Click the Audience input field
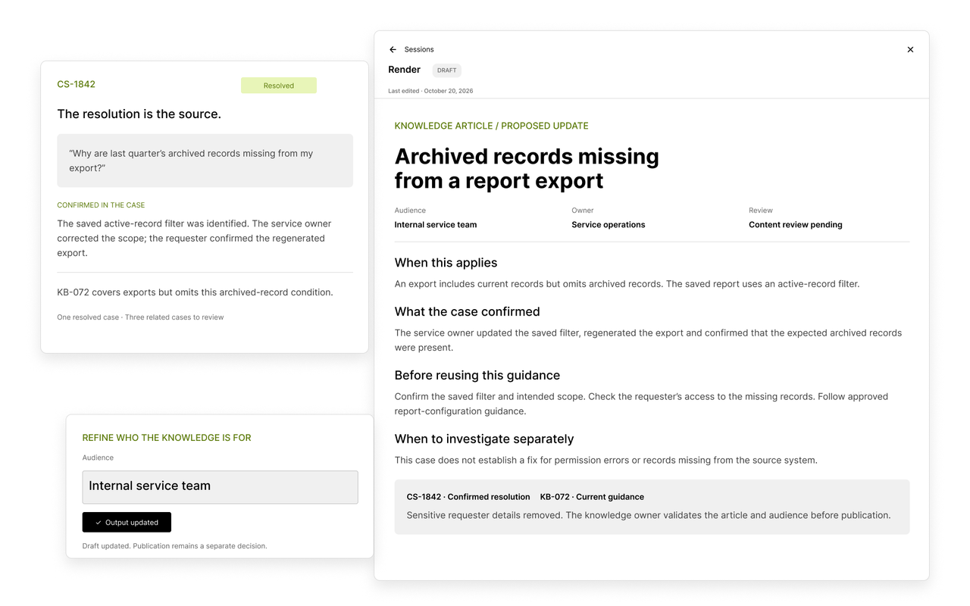This screenshot has height=606, width=970. point(220,487)
